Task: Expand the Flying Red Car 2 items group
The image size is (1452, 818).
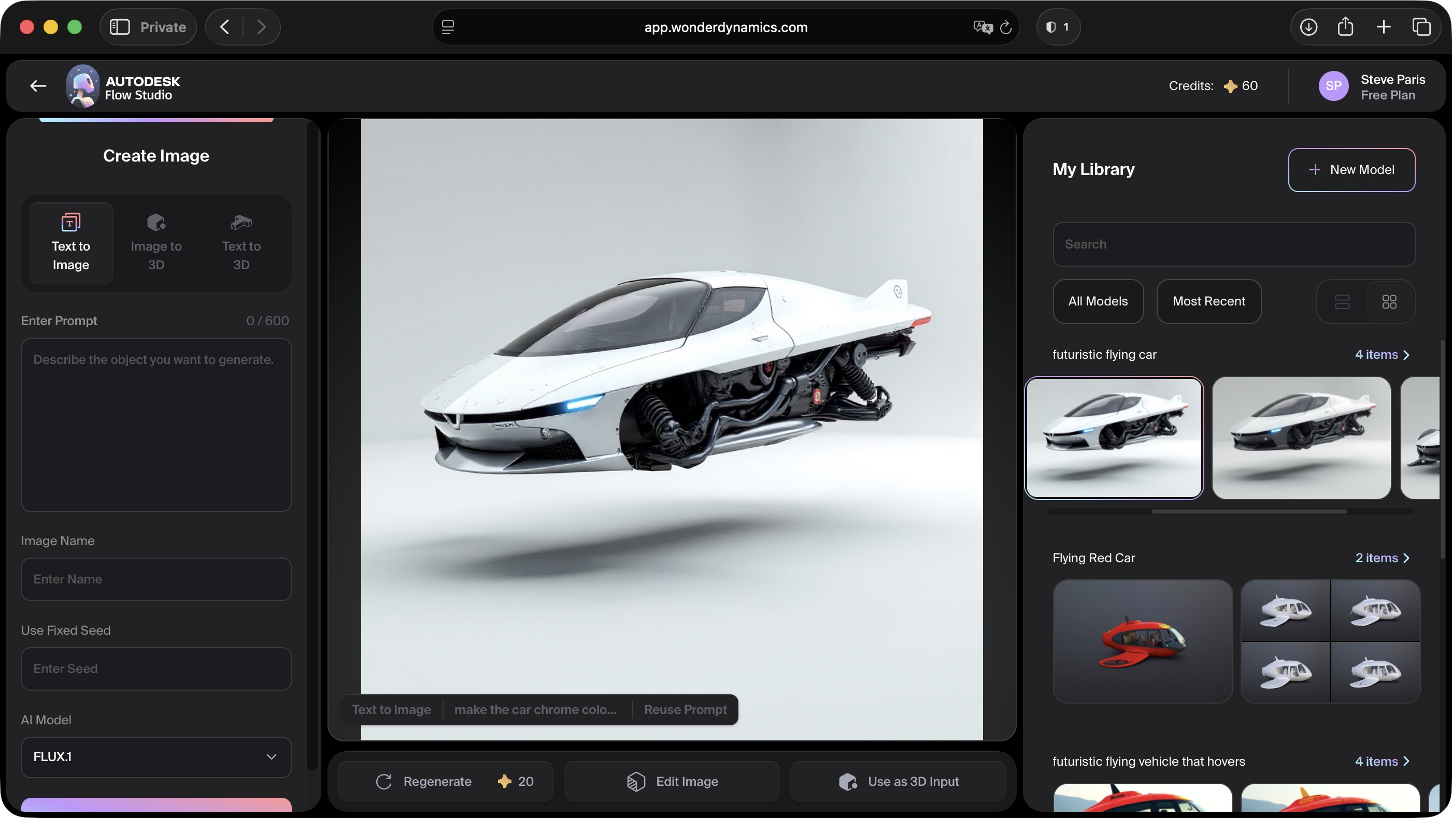Action: 1382,558
